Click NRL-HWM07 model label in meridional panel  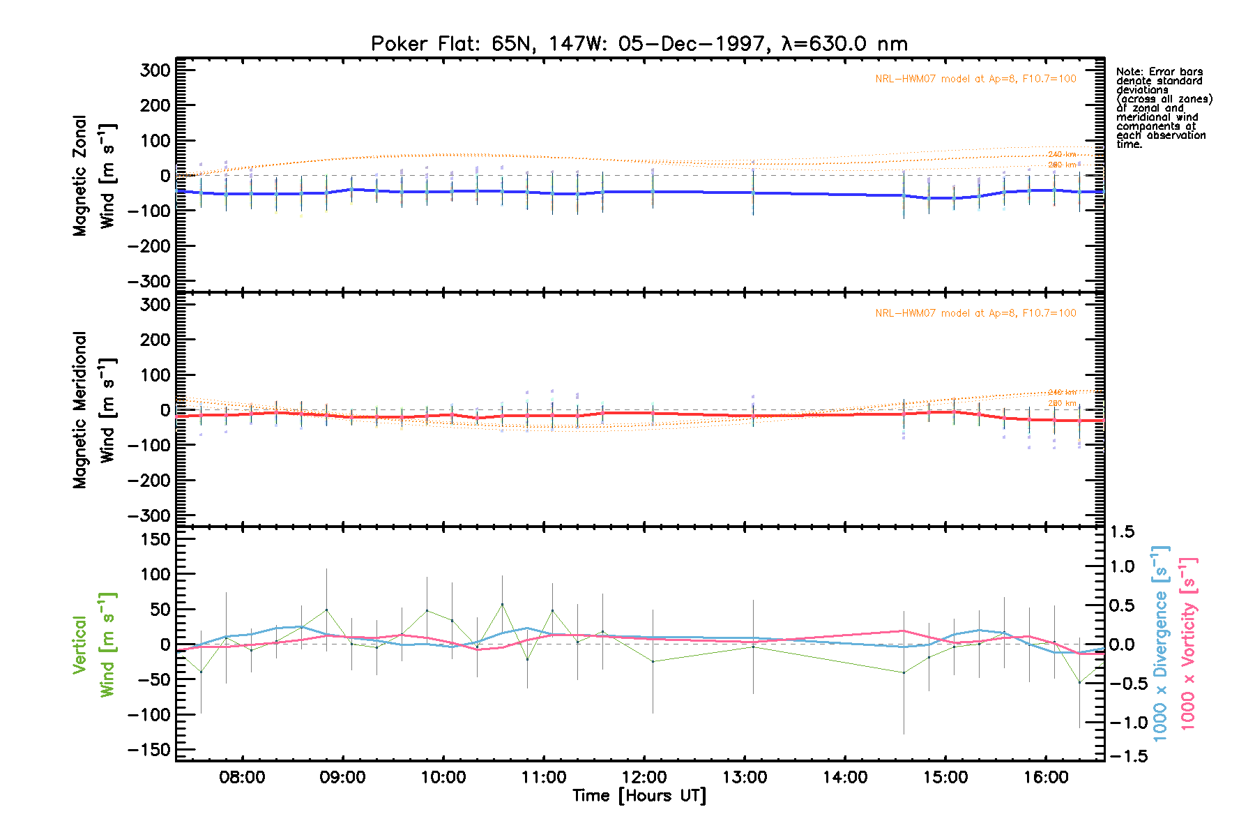point(975,313)
